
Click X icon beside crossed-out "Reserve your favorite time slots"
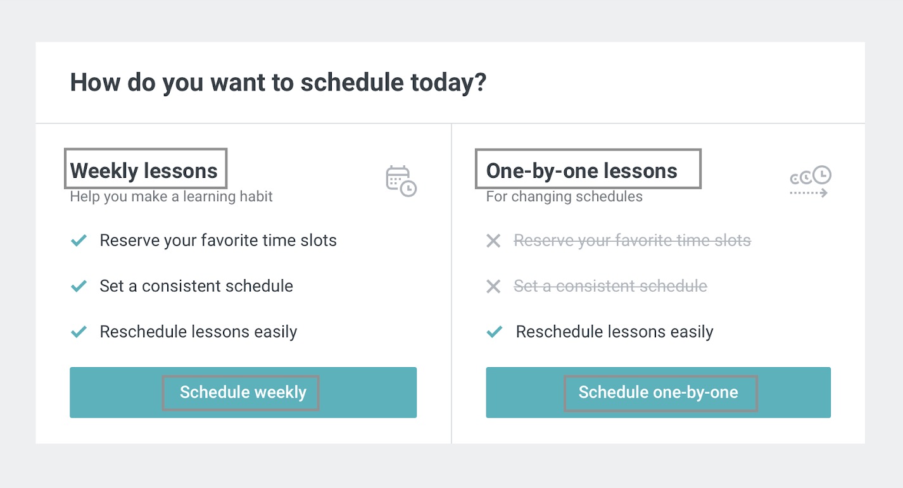click(493, 241)
